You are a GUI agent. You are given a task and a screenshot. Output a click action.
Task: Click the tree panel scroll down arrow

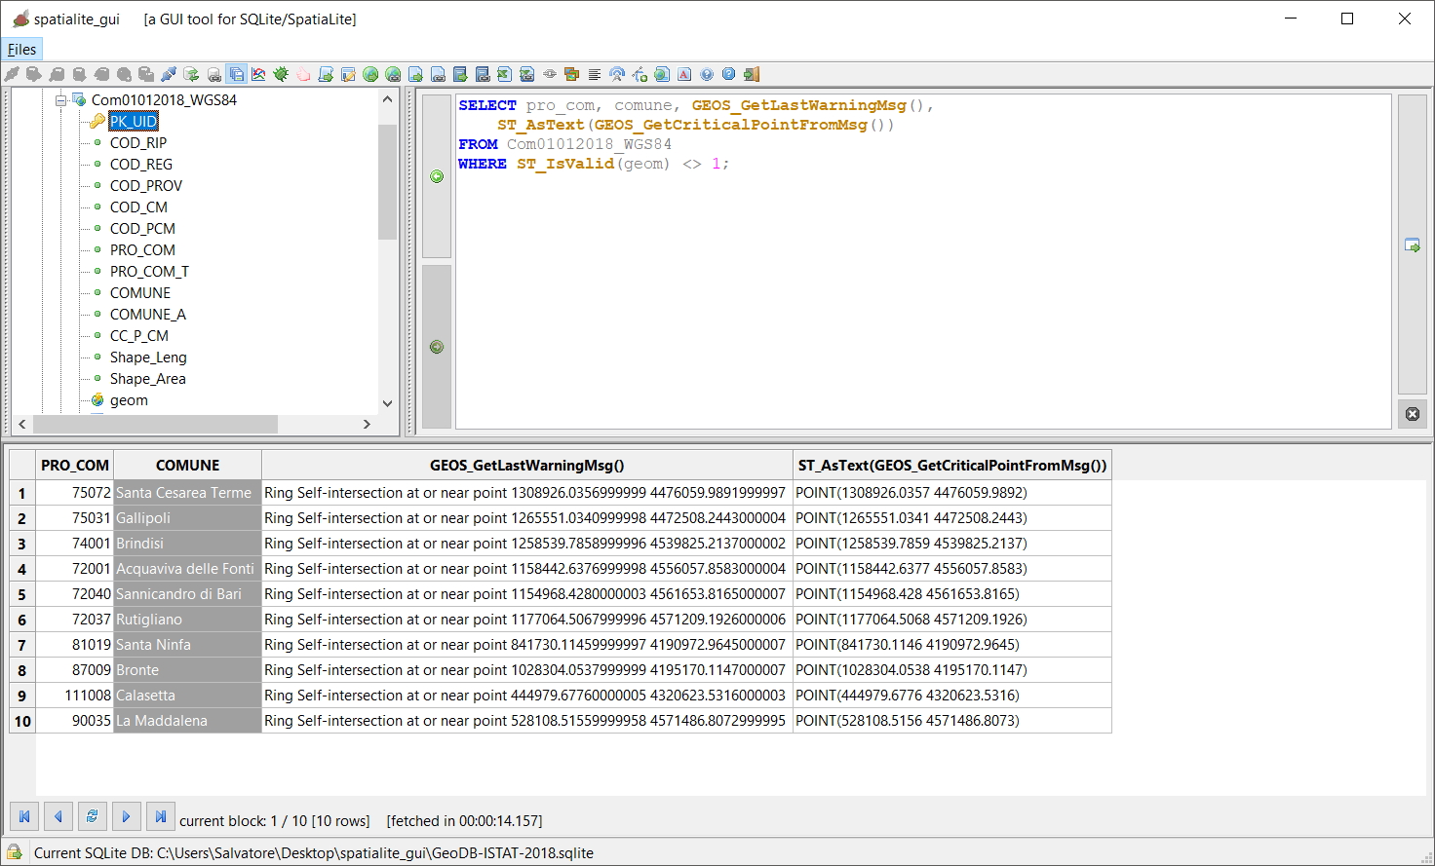(387, 403)
